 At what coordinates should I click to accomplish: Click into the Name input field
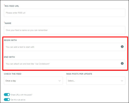64,30
